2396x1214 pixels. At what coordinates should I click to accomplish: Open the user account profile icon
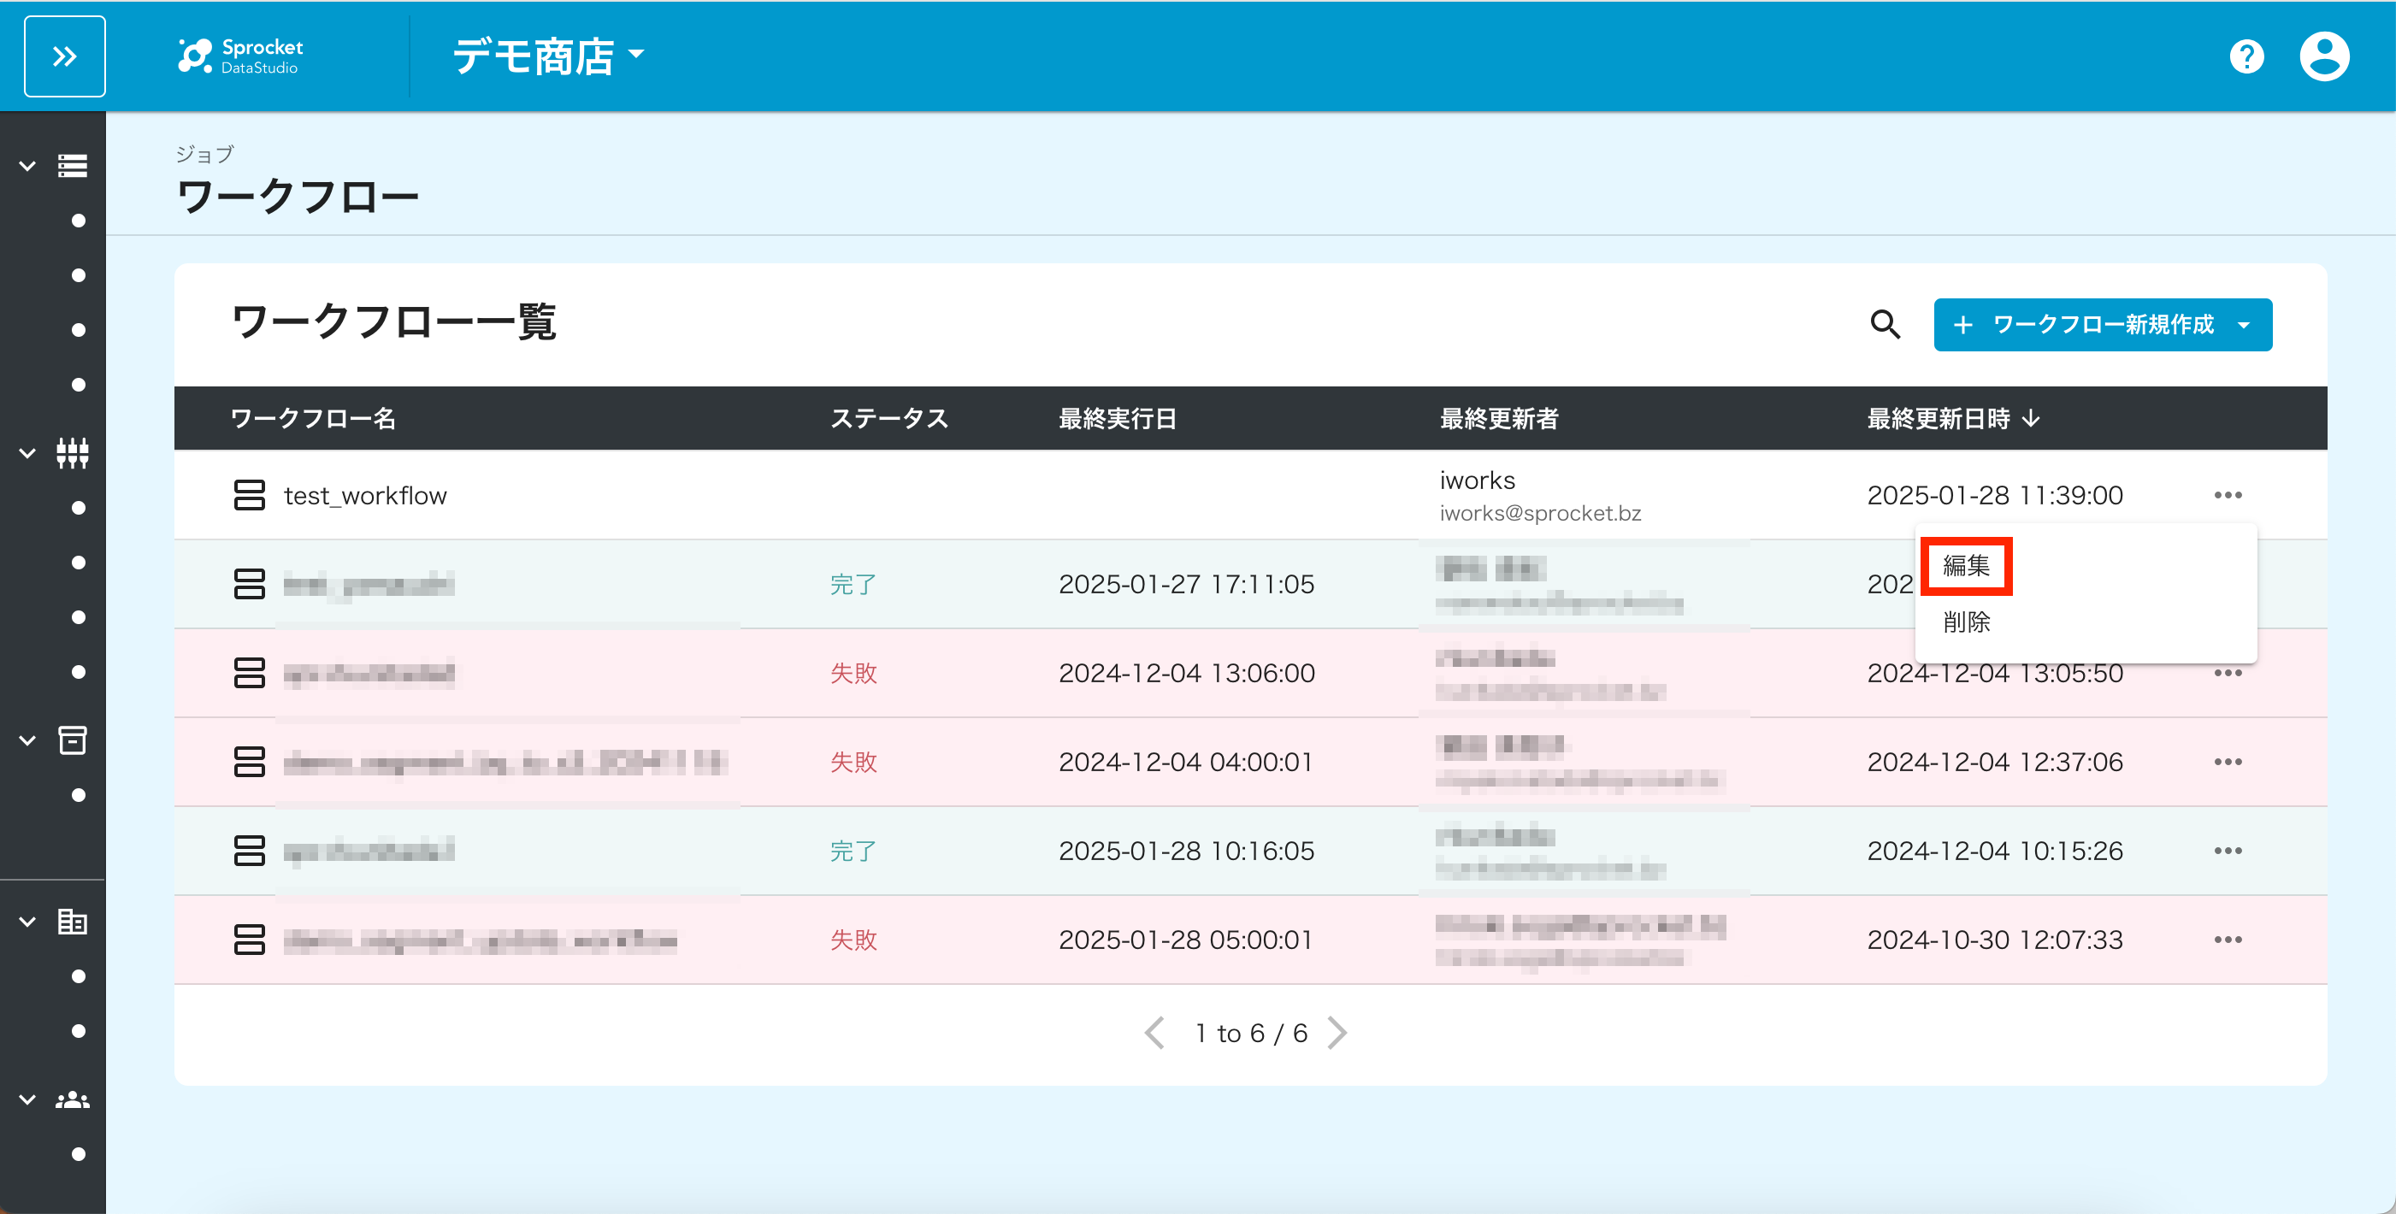click(x=2324, y=56)
